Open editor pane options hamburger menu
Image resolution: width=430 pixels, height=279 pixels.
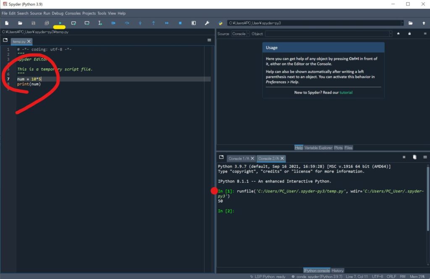point(209,40)
